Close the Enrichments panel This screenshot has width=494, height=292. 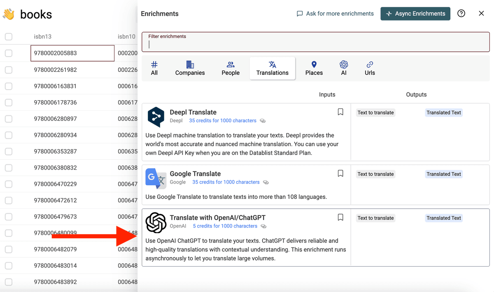coord(481,14)
